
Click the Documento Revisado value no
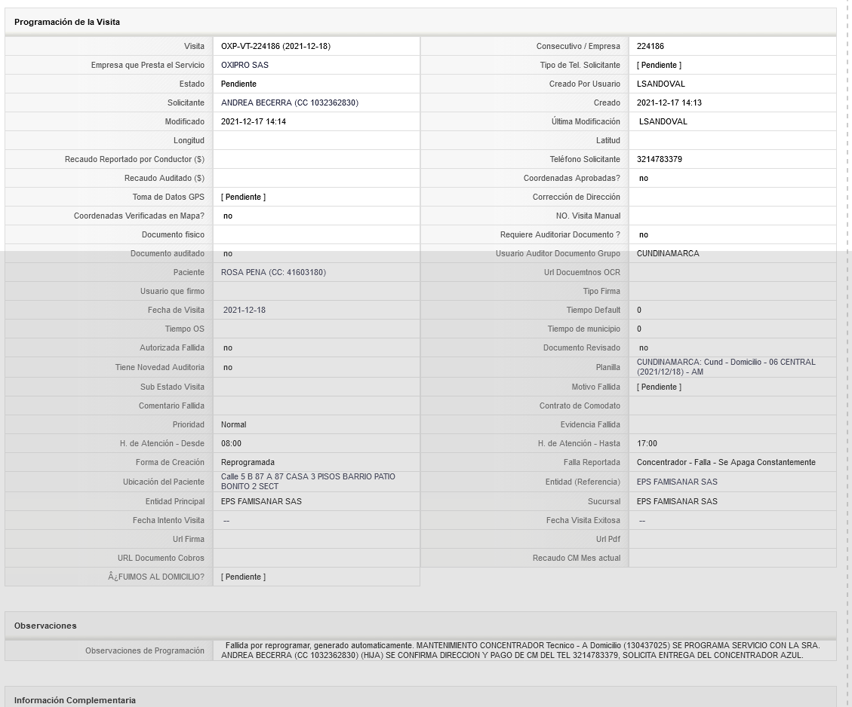pyautogui.click(x=644, y=347)
